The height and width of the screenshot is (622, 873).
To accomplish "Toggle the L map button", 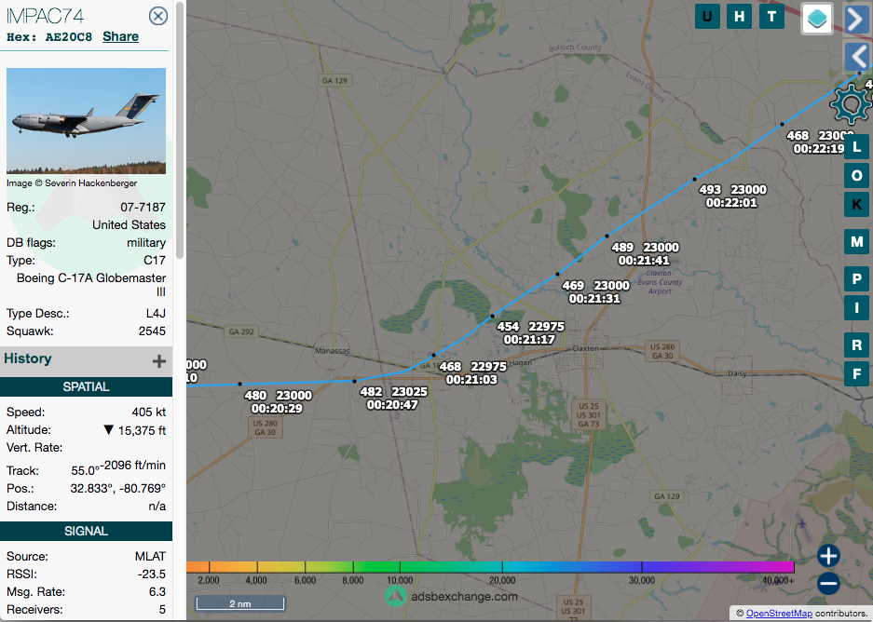I will pos(857,147).
